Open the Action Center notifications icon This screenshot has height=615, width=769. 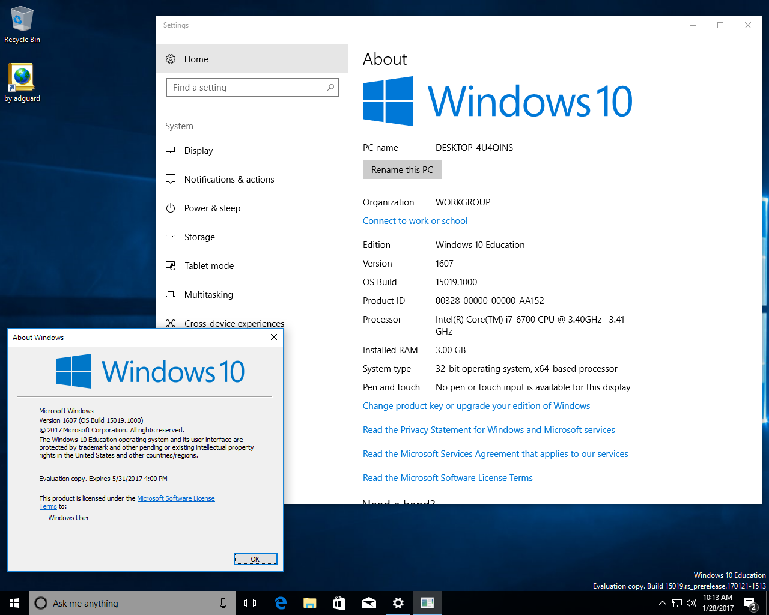point(750,603)
